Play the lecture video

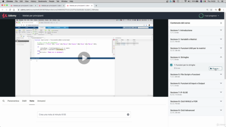click(84, 58)
